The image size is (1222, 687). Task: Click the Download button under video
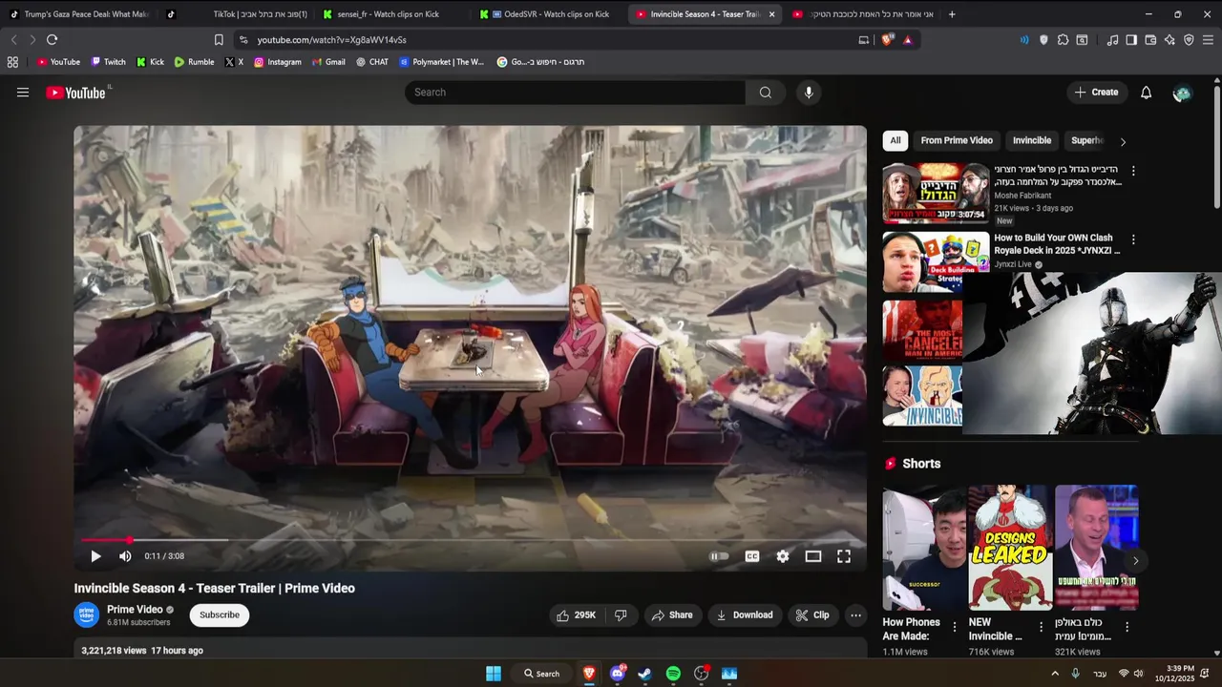point(745,615)
